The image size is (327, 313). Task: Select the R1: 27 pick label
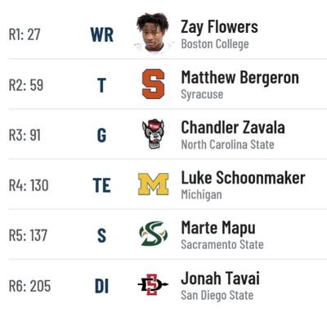tap(25, 34)
